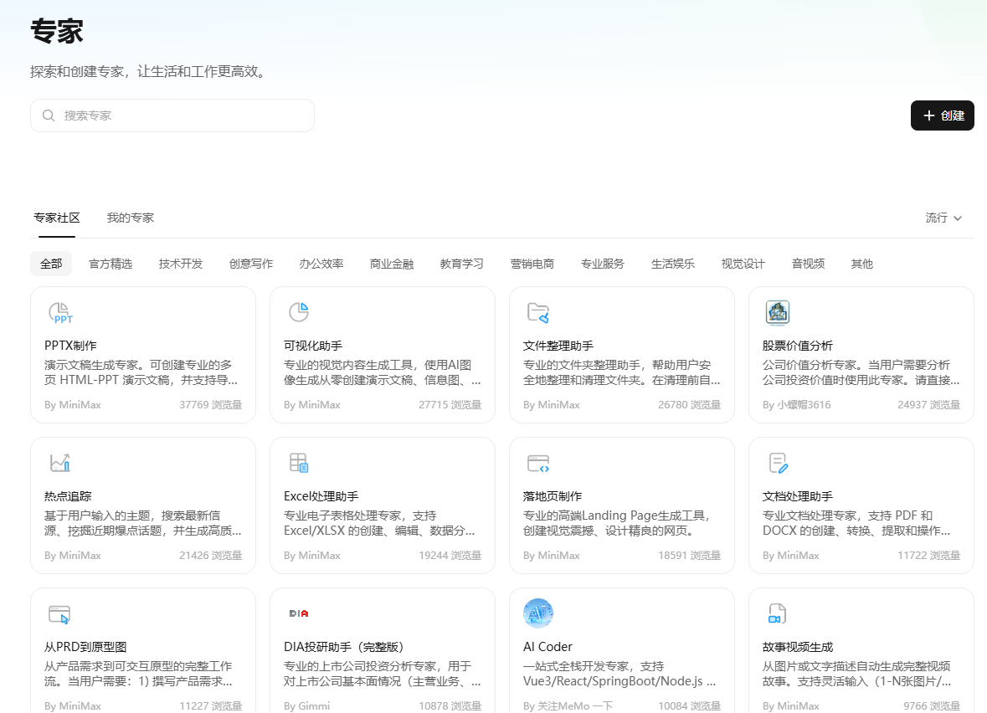The width and height of the screenshot is (987, 713).
Task: Open the 流行 sort dropdown
Action: click(943, 218)
